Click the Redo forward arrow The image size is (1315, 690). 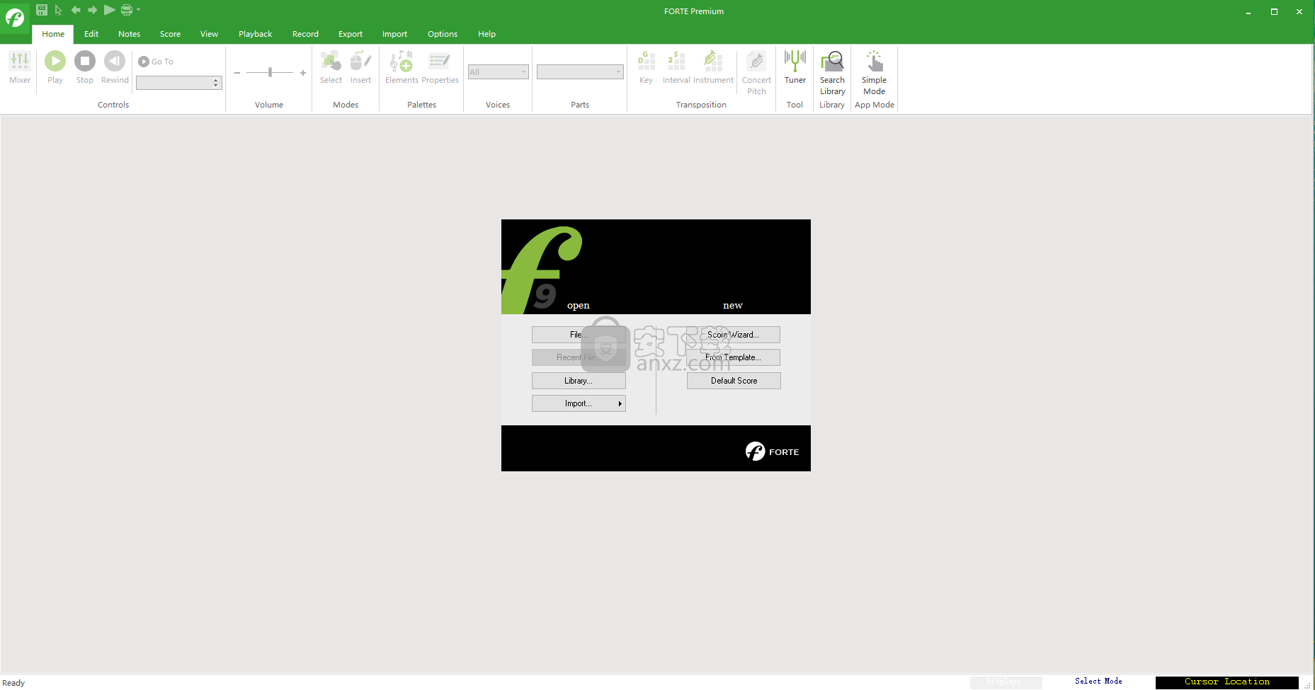93,10
